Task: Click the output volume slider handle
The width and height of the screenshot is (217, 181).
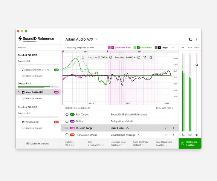Action: click(197, 65)
